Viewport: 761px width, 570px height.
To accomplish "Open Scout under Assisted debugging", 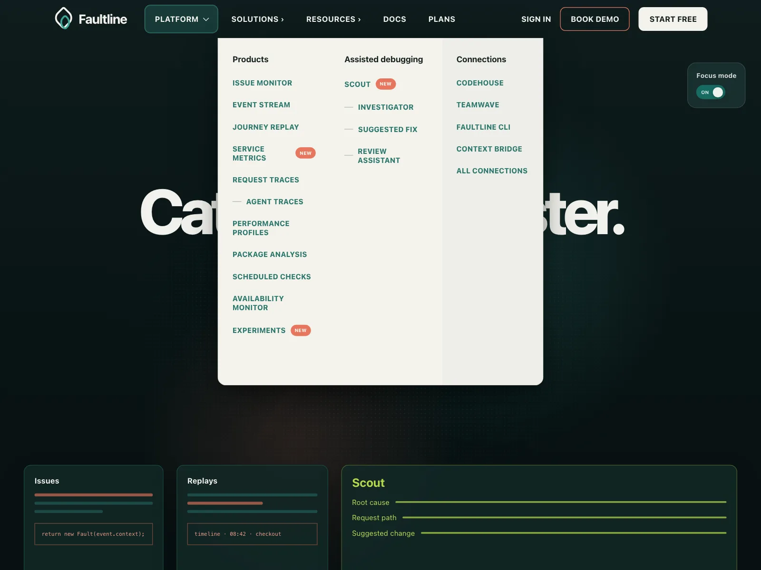I will coord(357,84).
